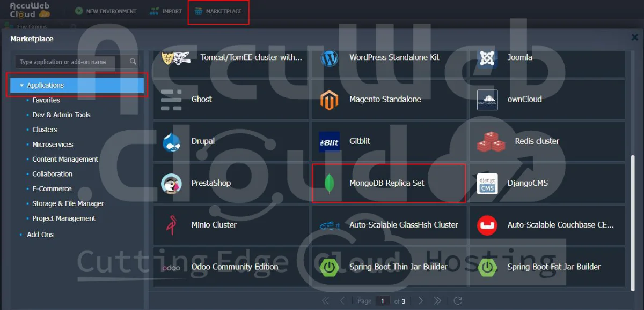Click the Odoo Community Edition label
This screenshot has height=310, width=644.
tap(235, 267)
